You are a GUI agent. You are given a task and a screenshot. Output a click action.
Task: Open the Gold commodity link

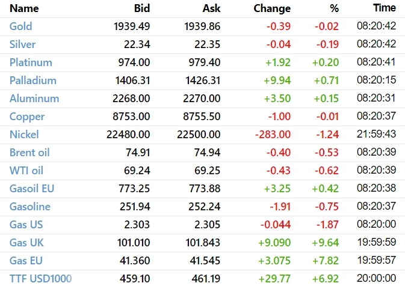21,26
